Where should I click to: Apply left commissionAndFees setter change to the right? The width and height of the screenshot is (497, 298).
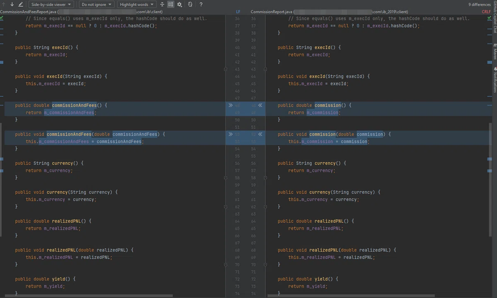(230, 134)
